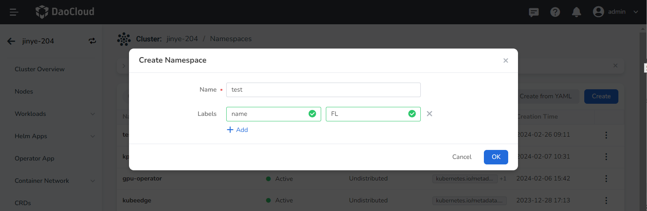
Task: Click the admin user avatar
Action: click(x=598, y=12)
